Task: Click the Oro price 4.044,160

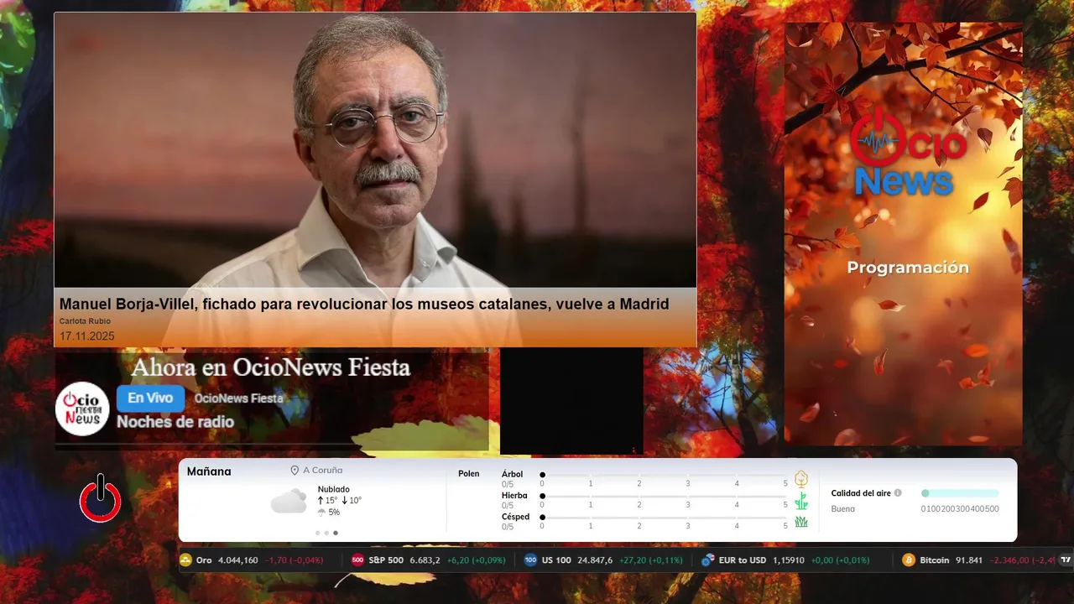Action: click(x=238, y=560)
